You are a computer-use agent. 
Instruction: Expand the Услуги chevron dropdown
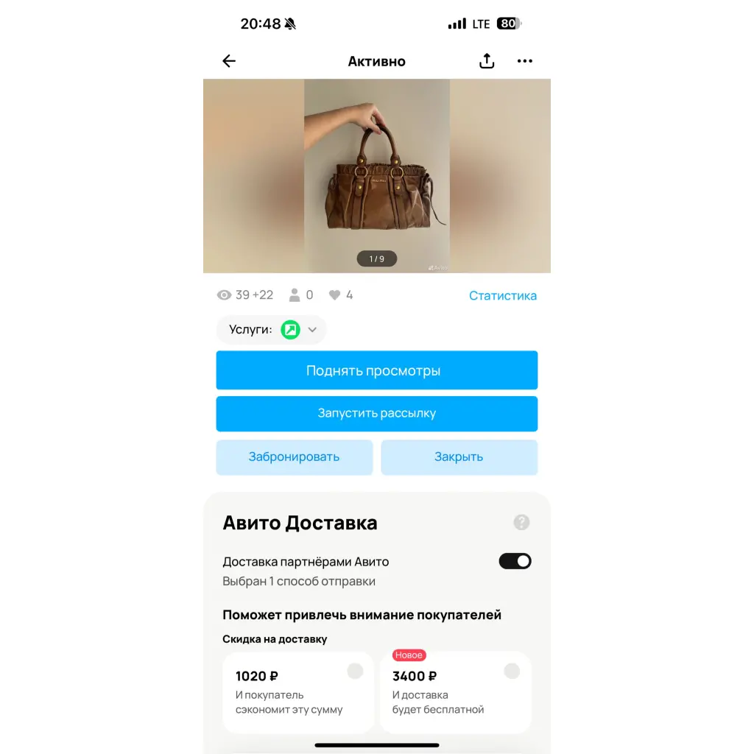click(x=312, y=330)
